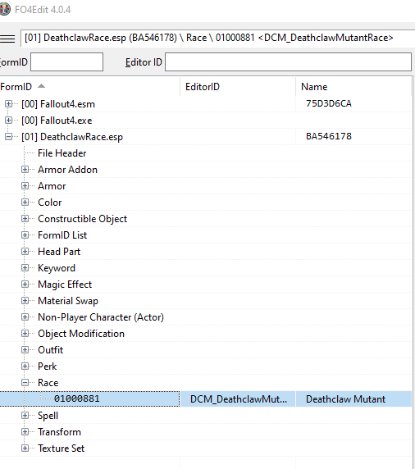The width and height of the screenshot is (415, 469).
Task: Collapse the Race group
Action: (25, 383)
